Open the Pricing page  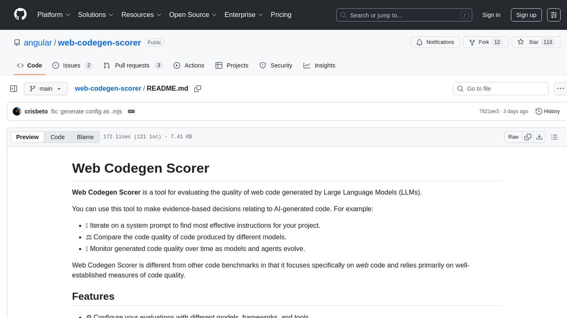pyautogui.click(x=281, y=15)
